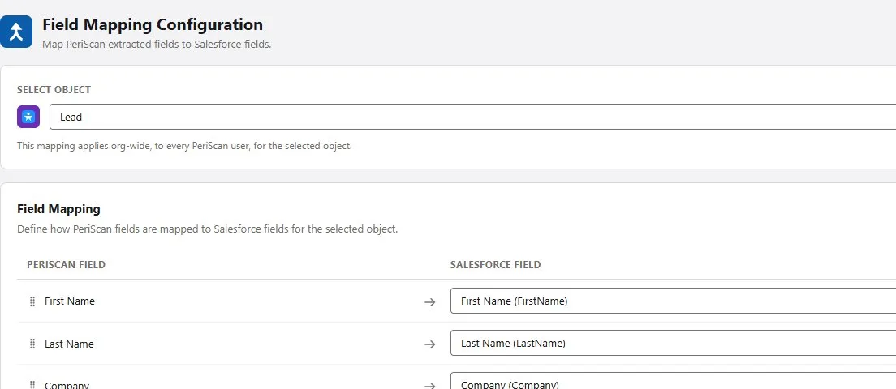Image resolution: width=896 pixels, height=389 pixels.
Task: Click the Company PeriScan field label
Action: [67, 385]
